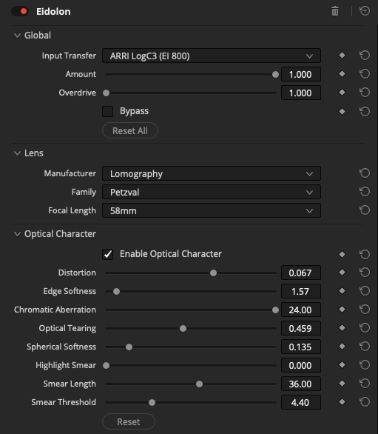Viewport: 378px width, 434px height.
Task: Click the Overdrive slider handle
Action: pyautogui.click(x=107, y=93)
